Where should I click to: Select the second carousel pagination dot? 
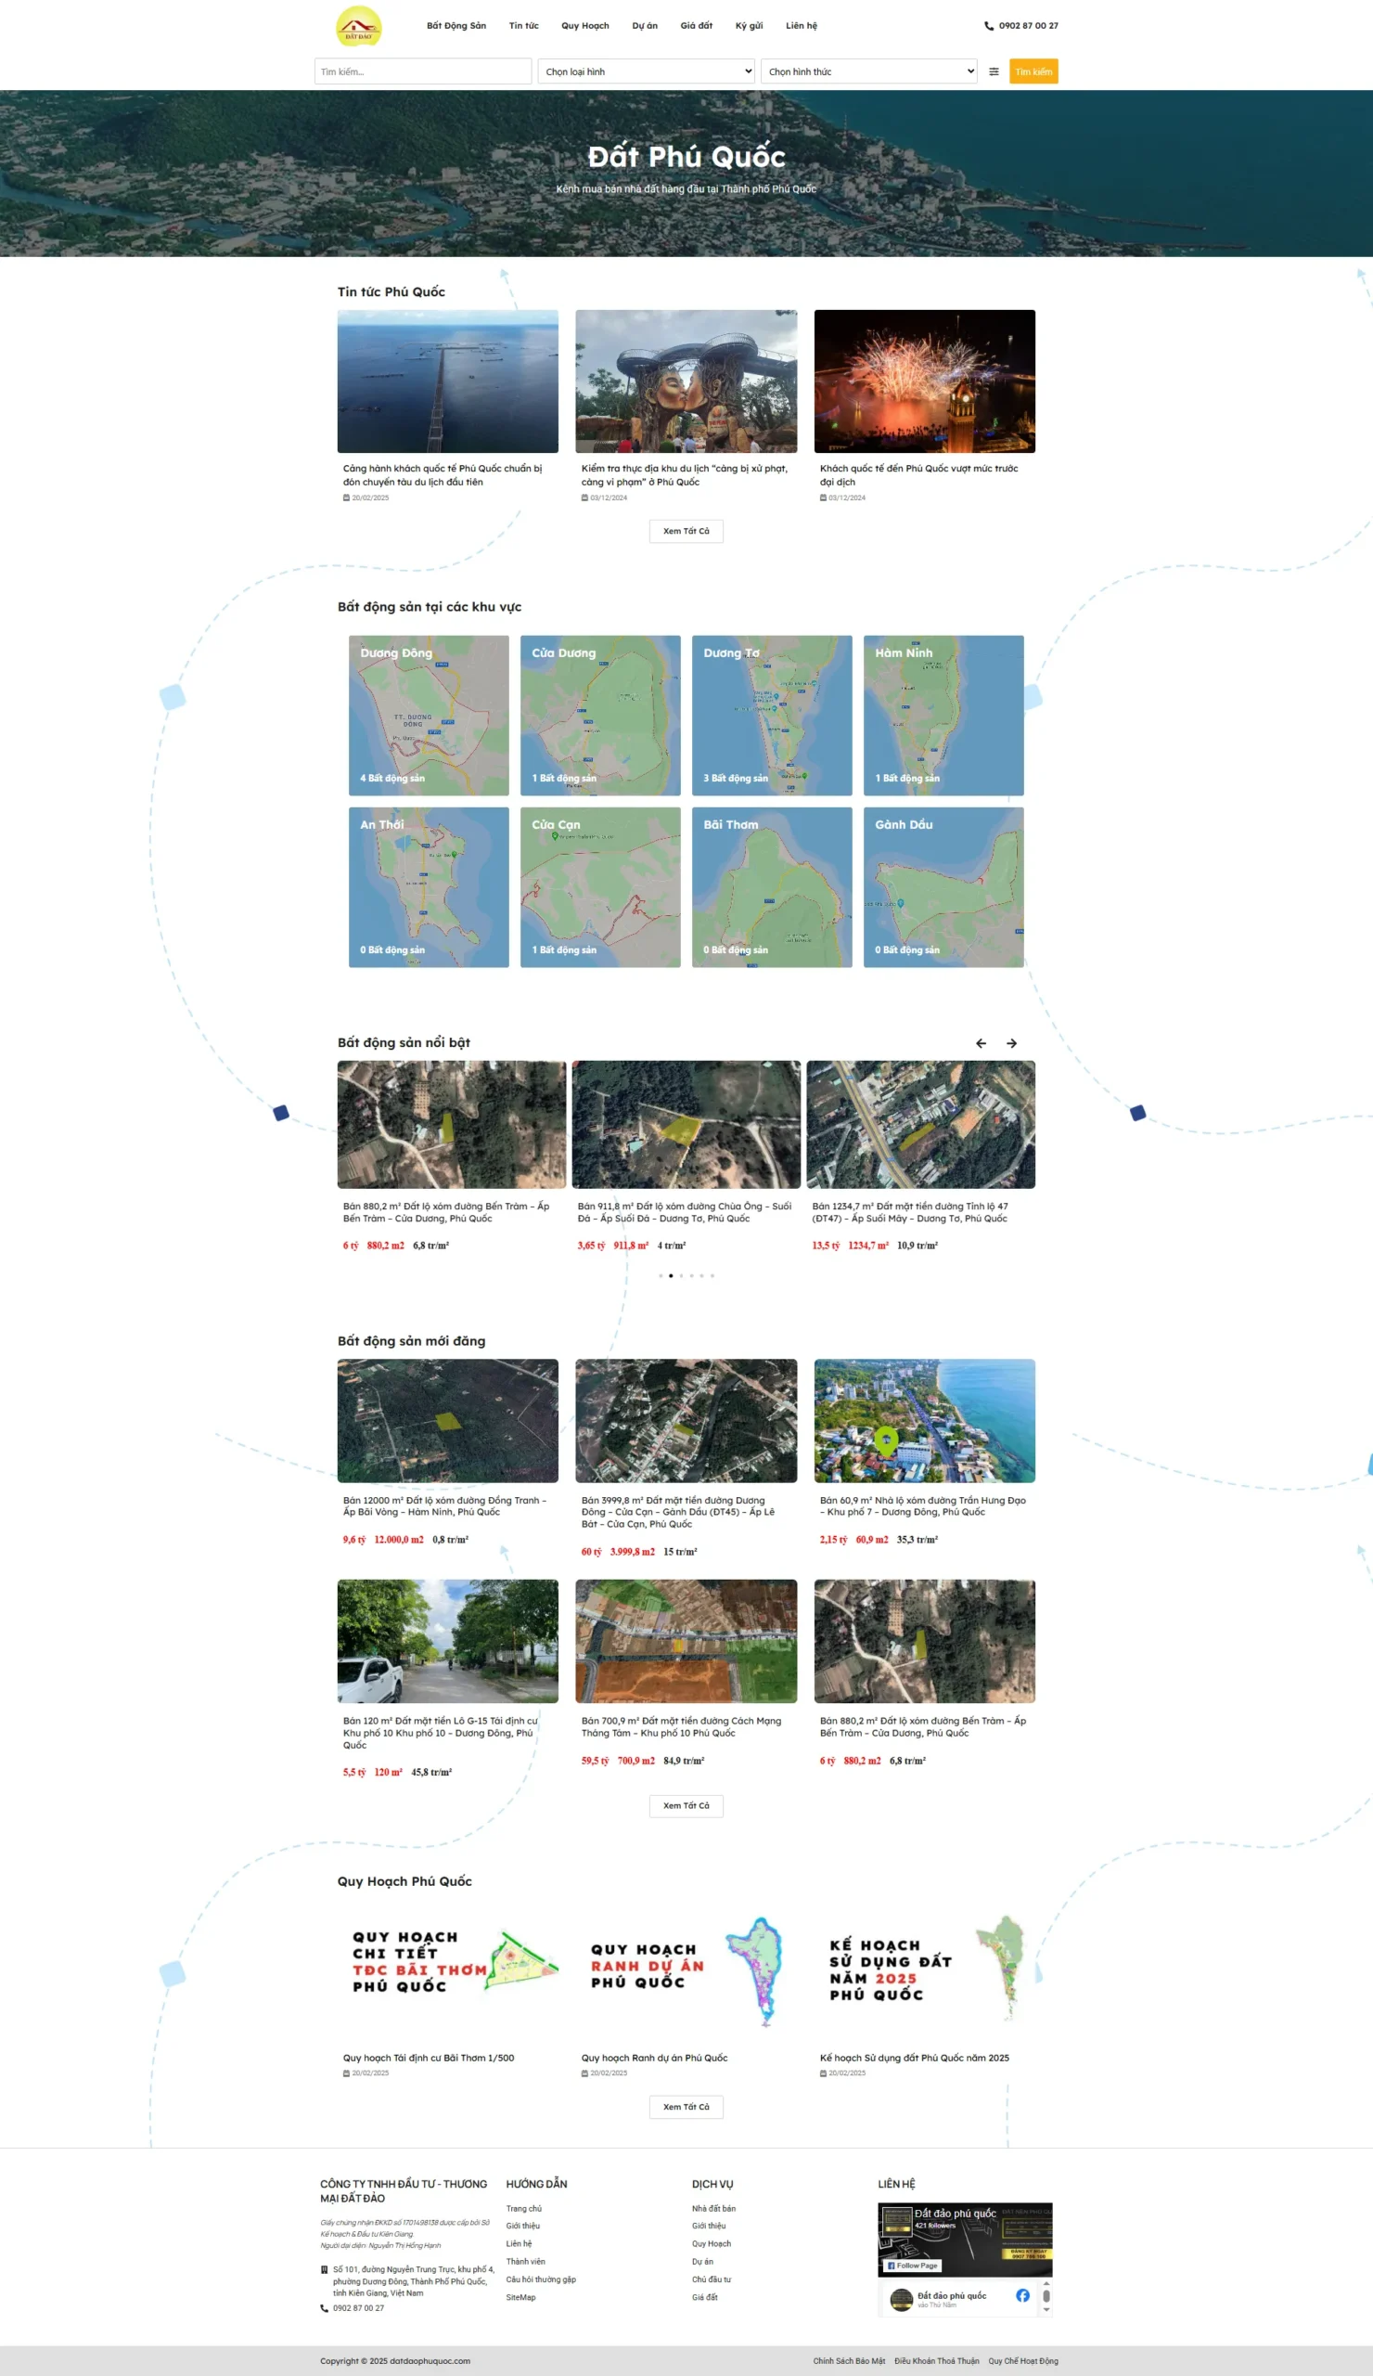[671, 1275]
